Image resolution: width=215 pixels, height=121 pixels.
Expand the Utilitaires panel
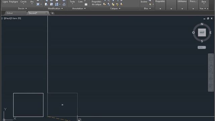pos(182,9)
